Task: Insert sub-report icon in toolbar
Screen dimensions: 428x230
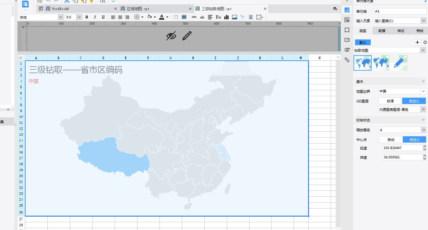Action: tap(251, 17)
